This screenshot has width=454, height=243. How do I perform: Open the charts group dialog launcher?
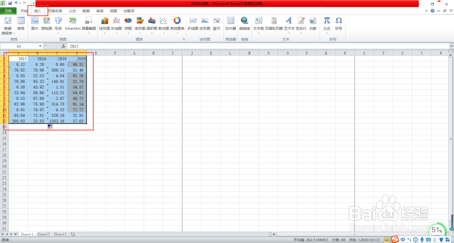[183, 39]
